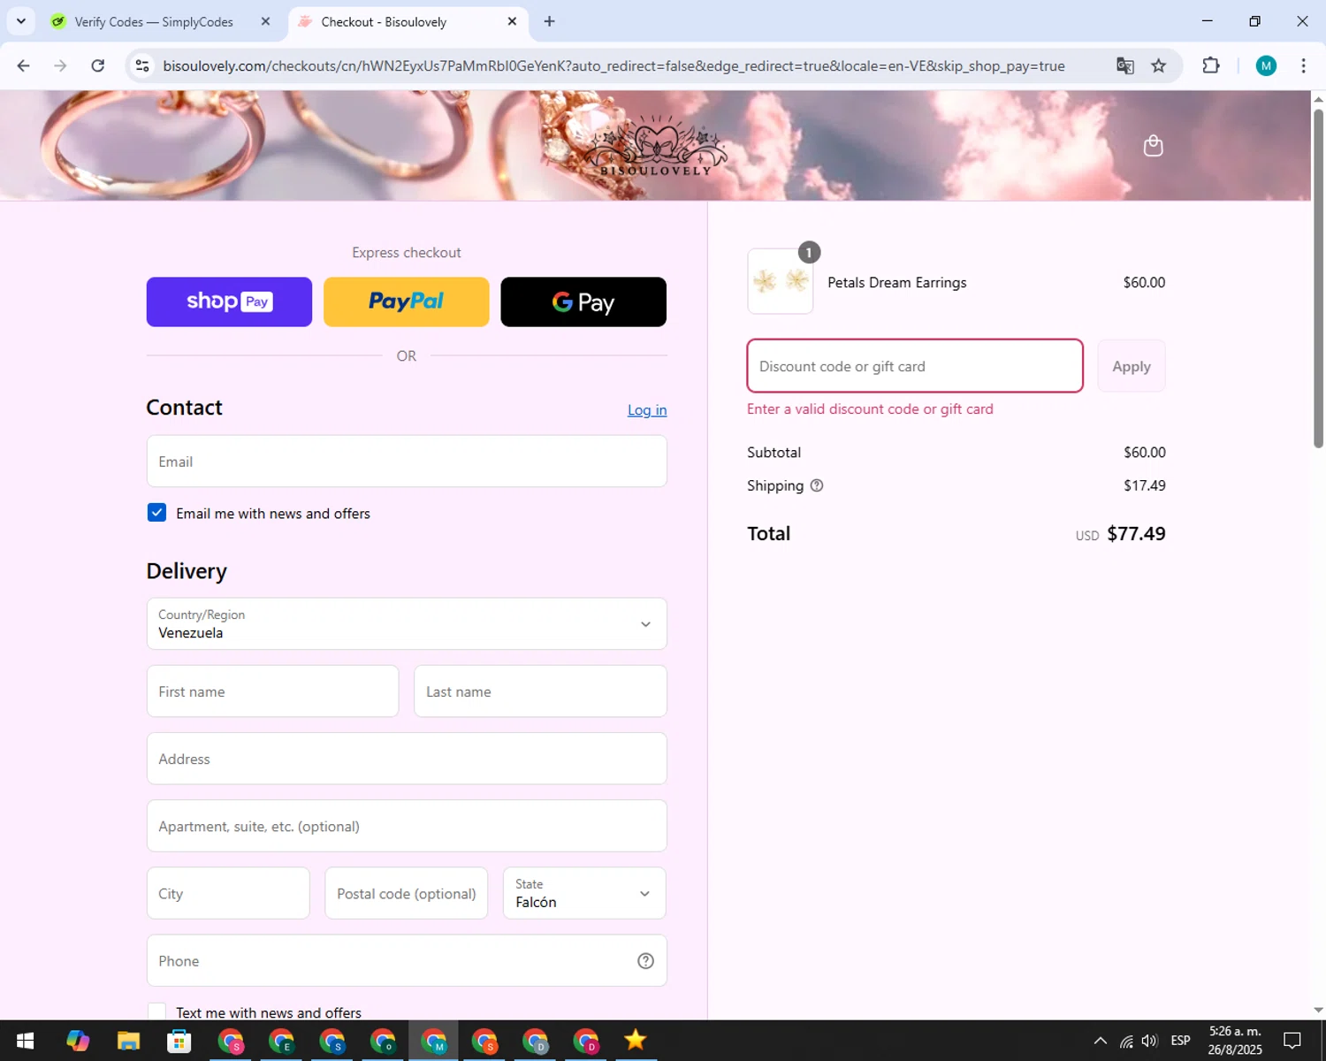Open the Chrome profile M avatar
1326x1061 pixels.
point(1266,65)
